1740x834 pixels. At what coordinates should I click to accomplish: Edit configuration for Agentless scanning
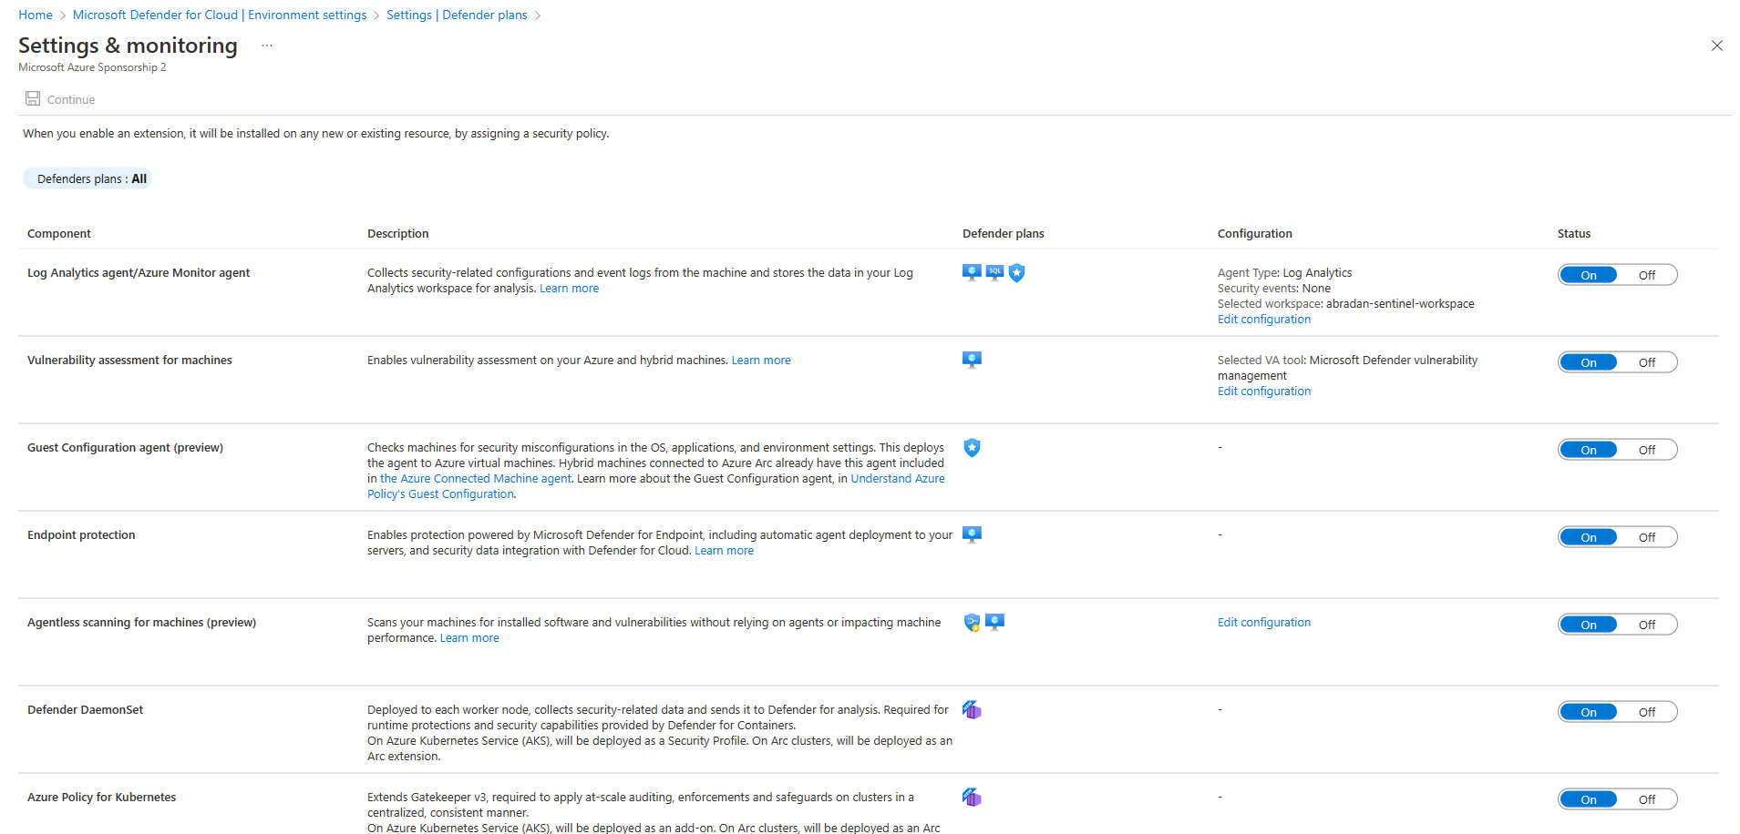pos(1264,622)
